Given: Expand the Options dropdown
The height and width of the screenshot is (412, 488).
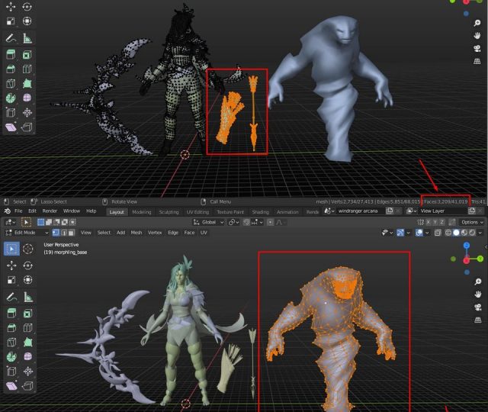Looking at the screenshot, I should [470, 222].
